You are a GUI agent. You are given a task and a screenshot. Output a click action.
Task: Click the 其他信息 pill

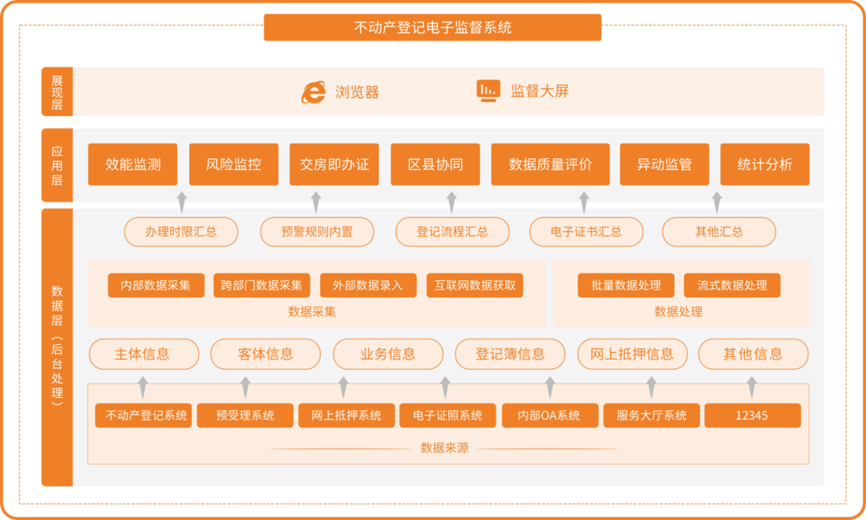753,354
